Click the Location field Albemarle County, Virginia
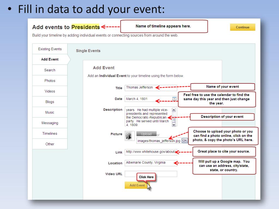 pos(151,163)
